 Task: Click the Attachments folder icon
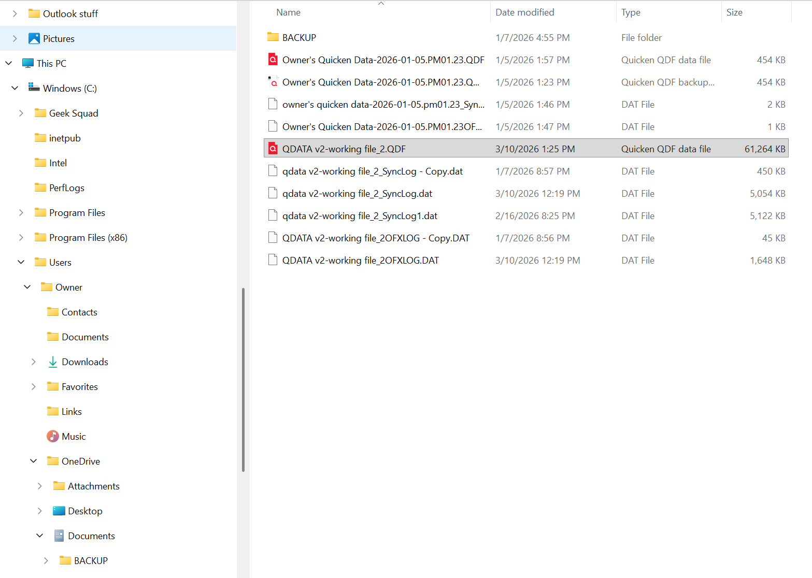pos(59,486)
